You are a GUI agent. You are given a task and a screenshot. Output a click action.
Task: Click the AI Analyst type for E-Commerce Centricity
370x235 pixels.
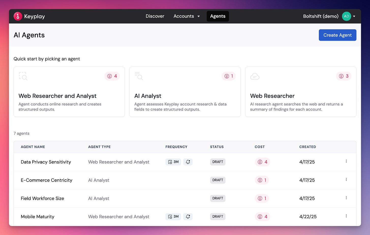[99, 180]
